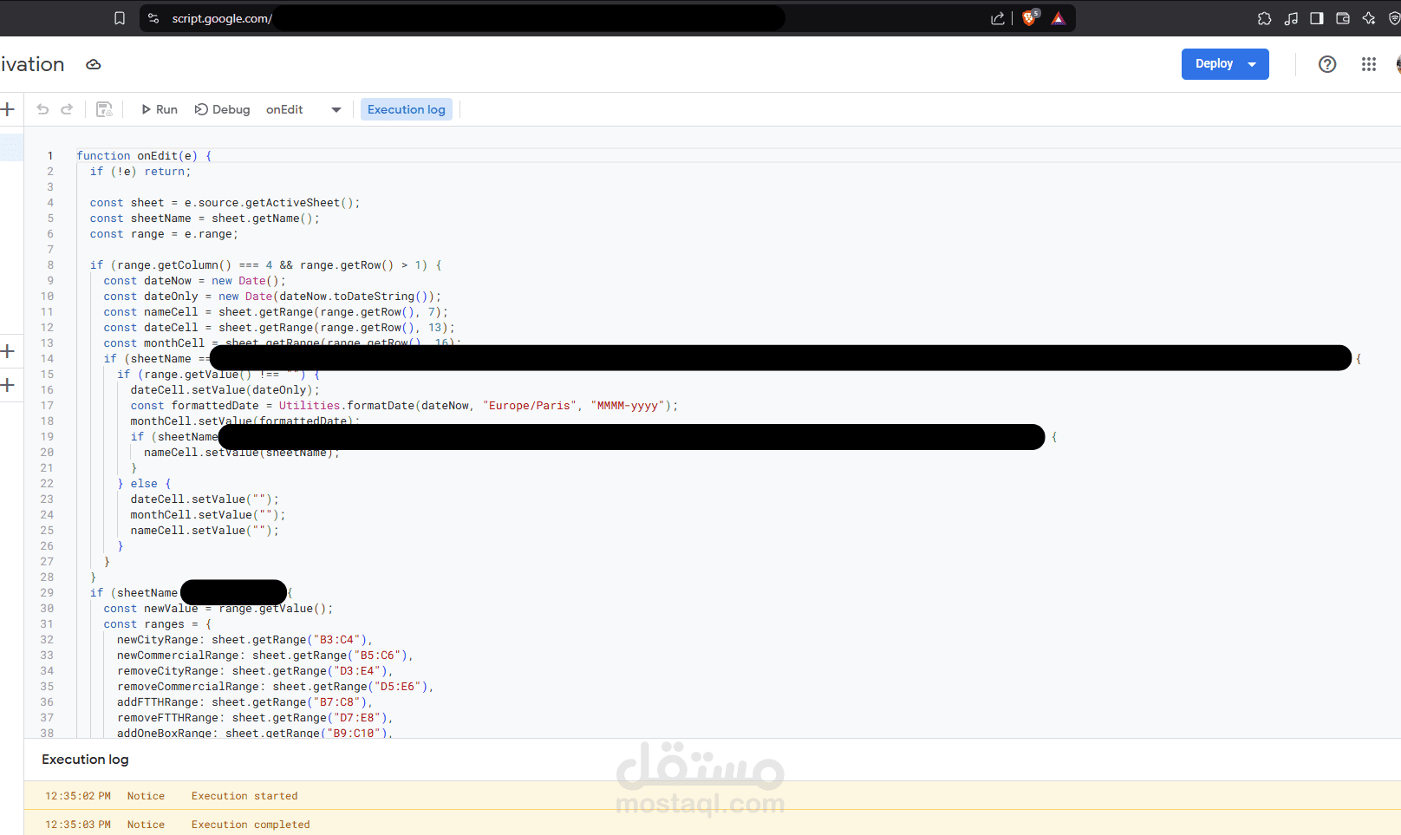Click the Debug button
The image size is (1401, 835).
pyautogui.click(x=223, y=109)
